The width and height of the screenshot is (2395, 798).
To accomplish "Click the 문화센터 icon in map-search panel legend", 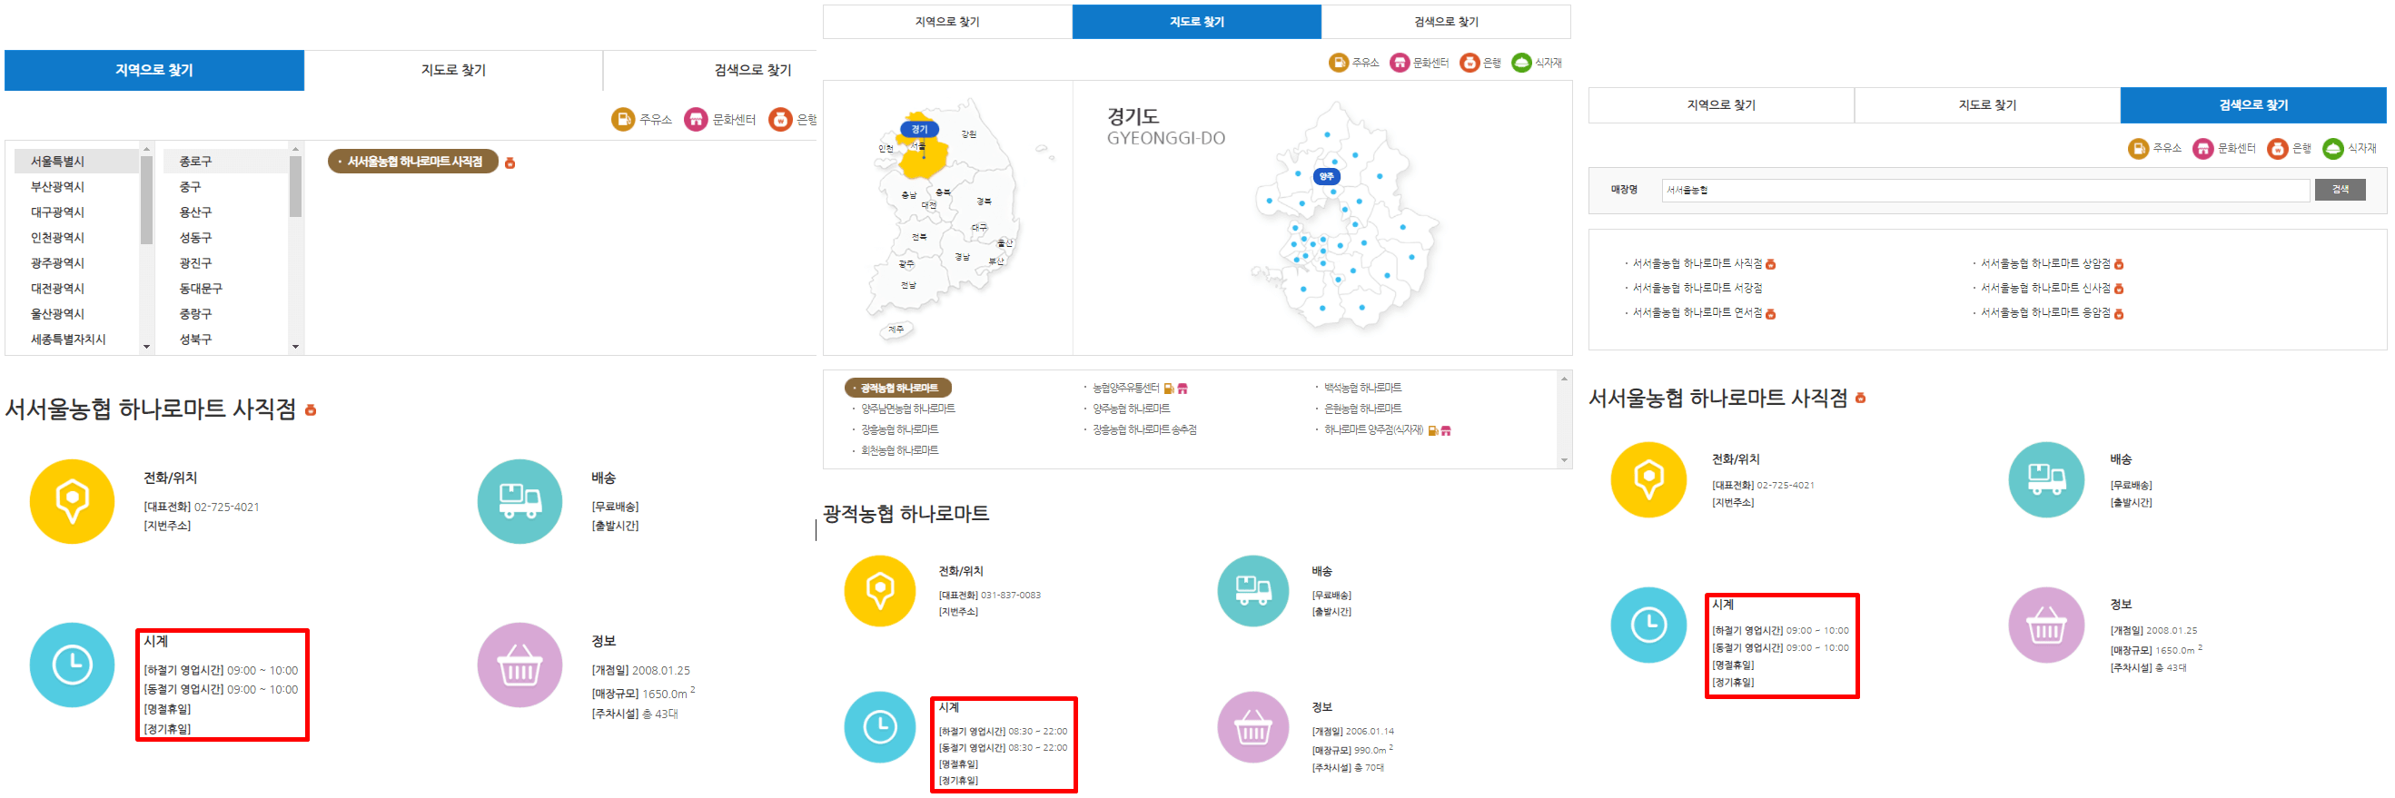I will tap(1400, 63).
